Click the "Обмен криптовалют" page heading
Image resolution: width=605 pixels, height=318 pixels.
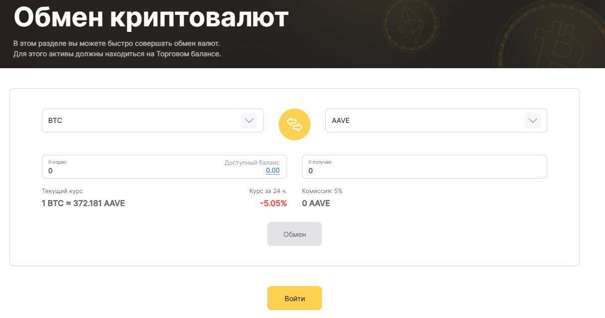(151, 17)
